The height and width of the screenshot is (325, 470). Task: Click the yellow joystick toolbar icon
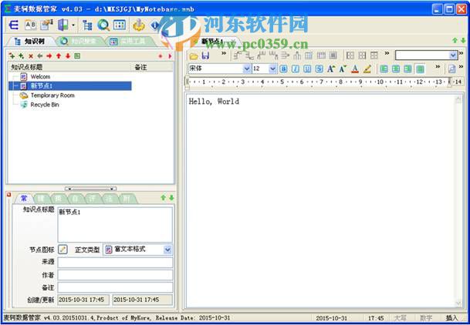139,25
